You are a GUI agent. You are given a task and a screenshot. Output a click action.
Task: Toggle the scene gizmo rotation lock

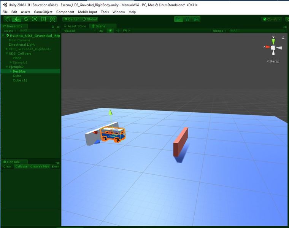283,38
